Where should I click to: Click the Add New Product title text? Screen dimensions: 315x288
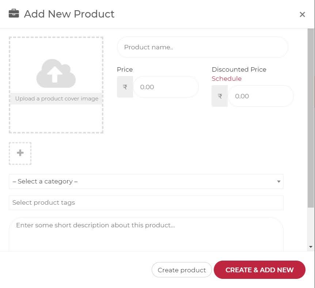tap(69, 14)
